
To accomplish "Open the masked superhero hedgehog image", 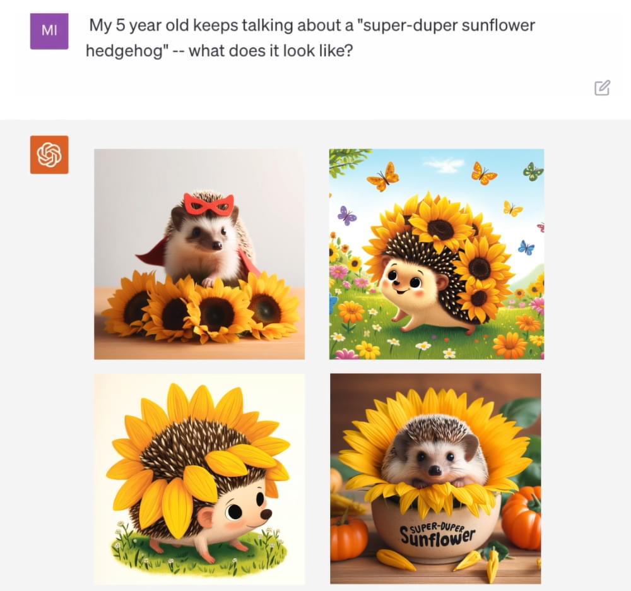I will click(x=199, y=254).
